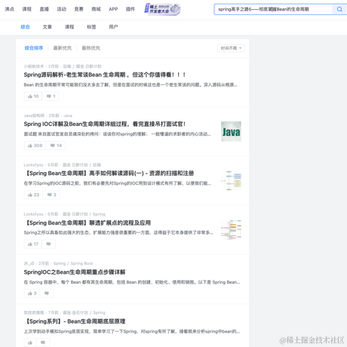Screen dimensions: 347x347
Task: Open comments on '【Spring系列】Bean生命周期底层原理' article
Action: [x=43, y=342]
